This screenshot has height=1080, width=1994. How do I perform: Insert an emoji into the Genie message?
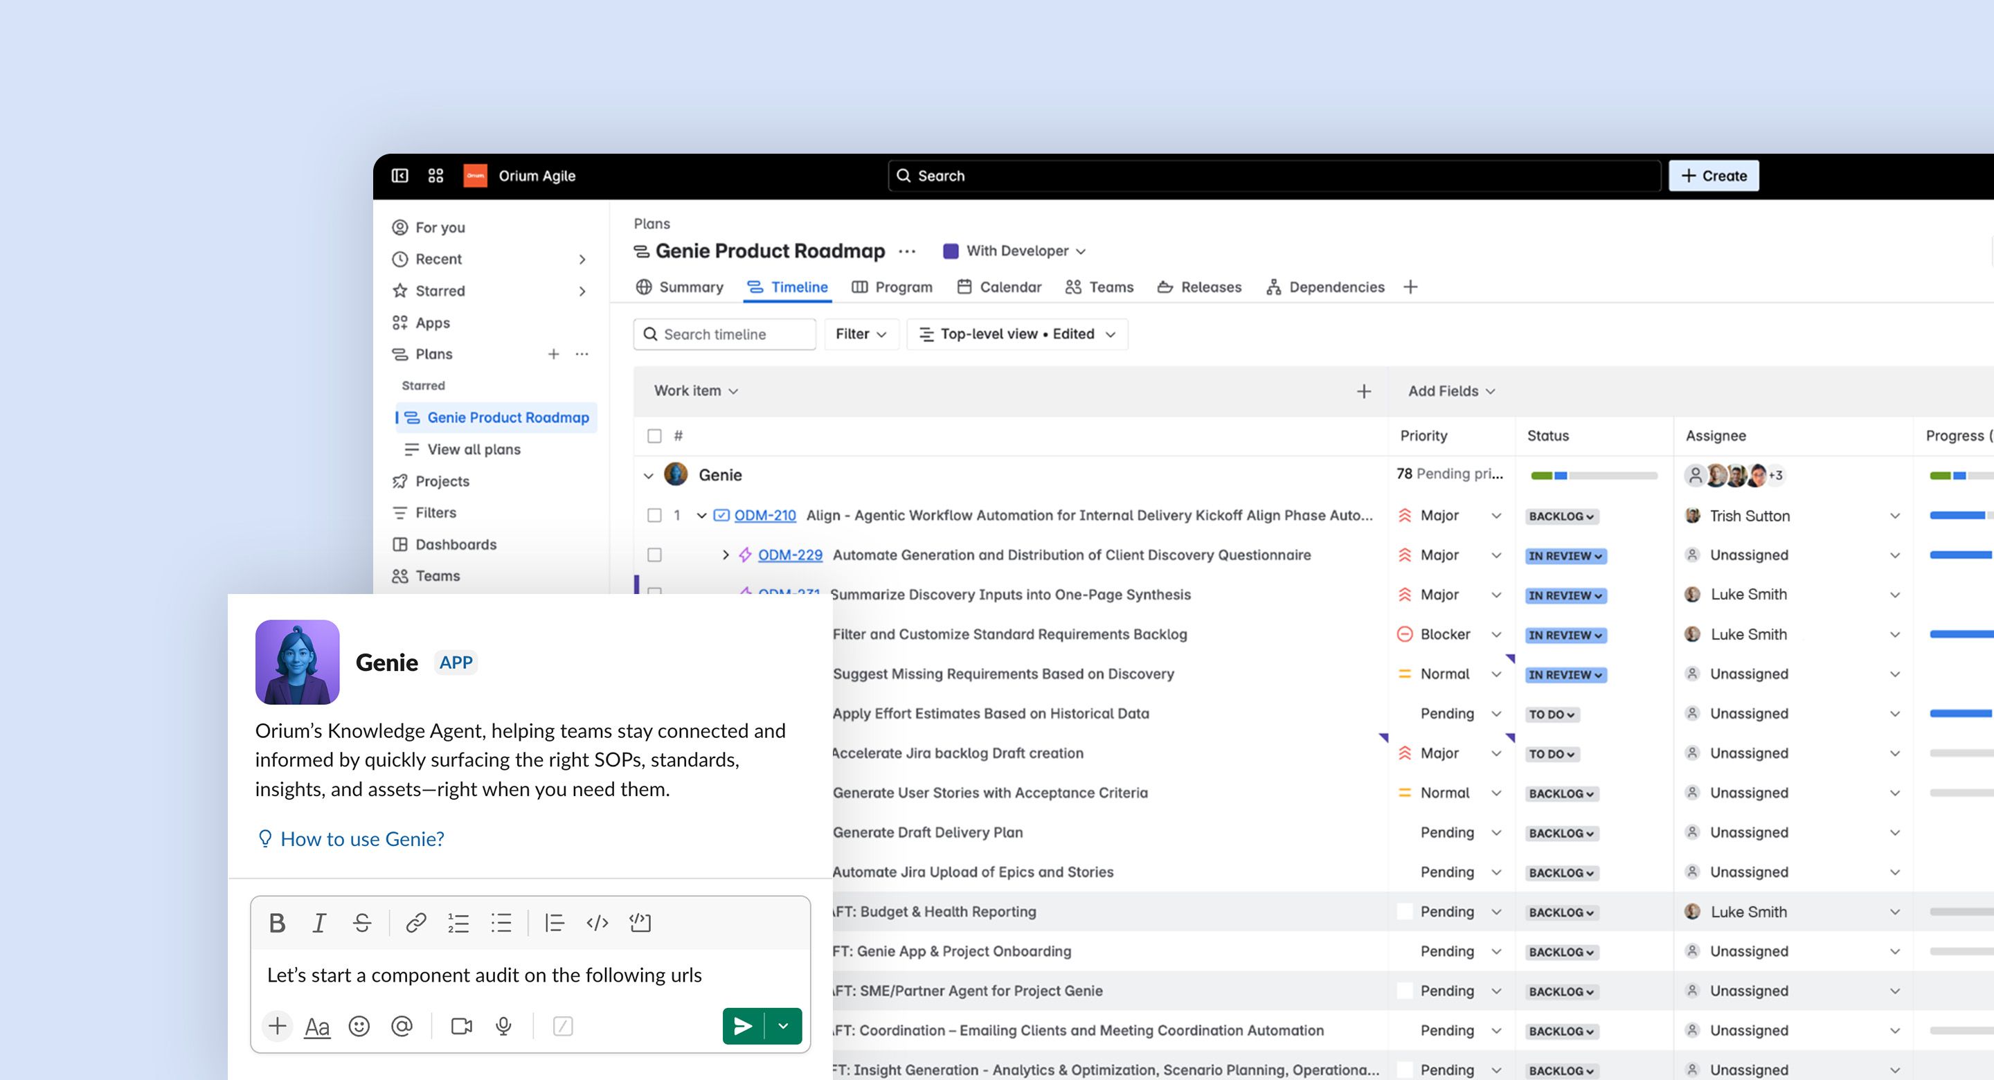click(359, 1026)
